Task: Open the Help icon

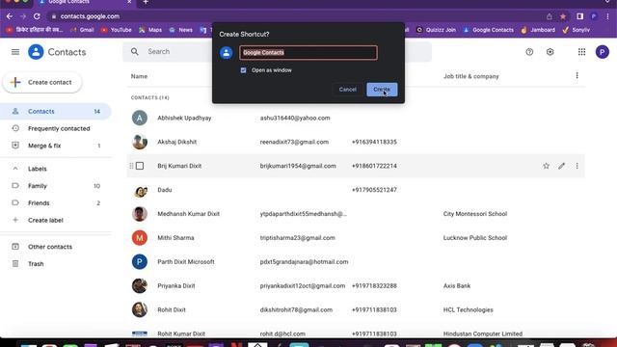Action: (529, 52)
